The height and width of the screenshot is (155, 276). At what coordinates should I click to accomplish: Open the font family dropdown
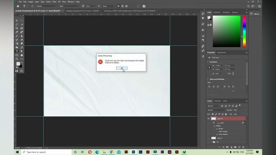click(47, 6)
